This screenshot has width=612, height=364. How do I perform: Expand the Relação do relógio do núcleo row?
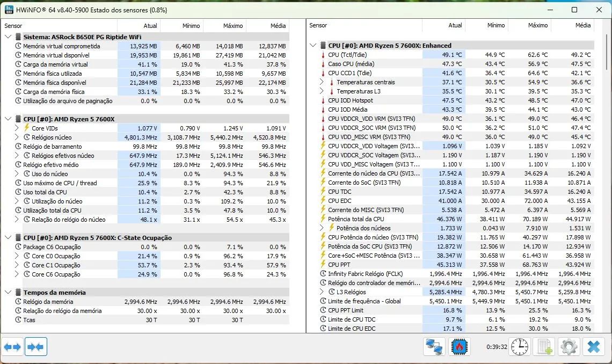pyautogui.click(x=17, y=219)
